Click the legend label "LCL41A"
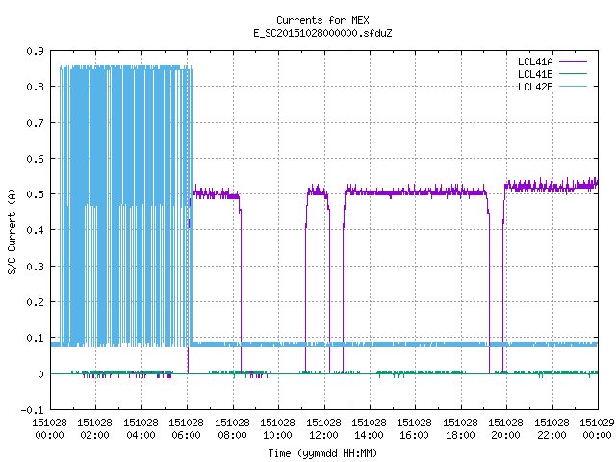This screenshot has height=462, width=616. pyautogui.click(x=535, y=62)
